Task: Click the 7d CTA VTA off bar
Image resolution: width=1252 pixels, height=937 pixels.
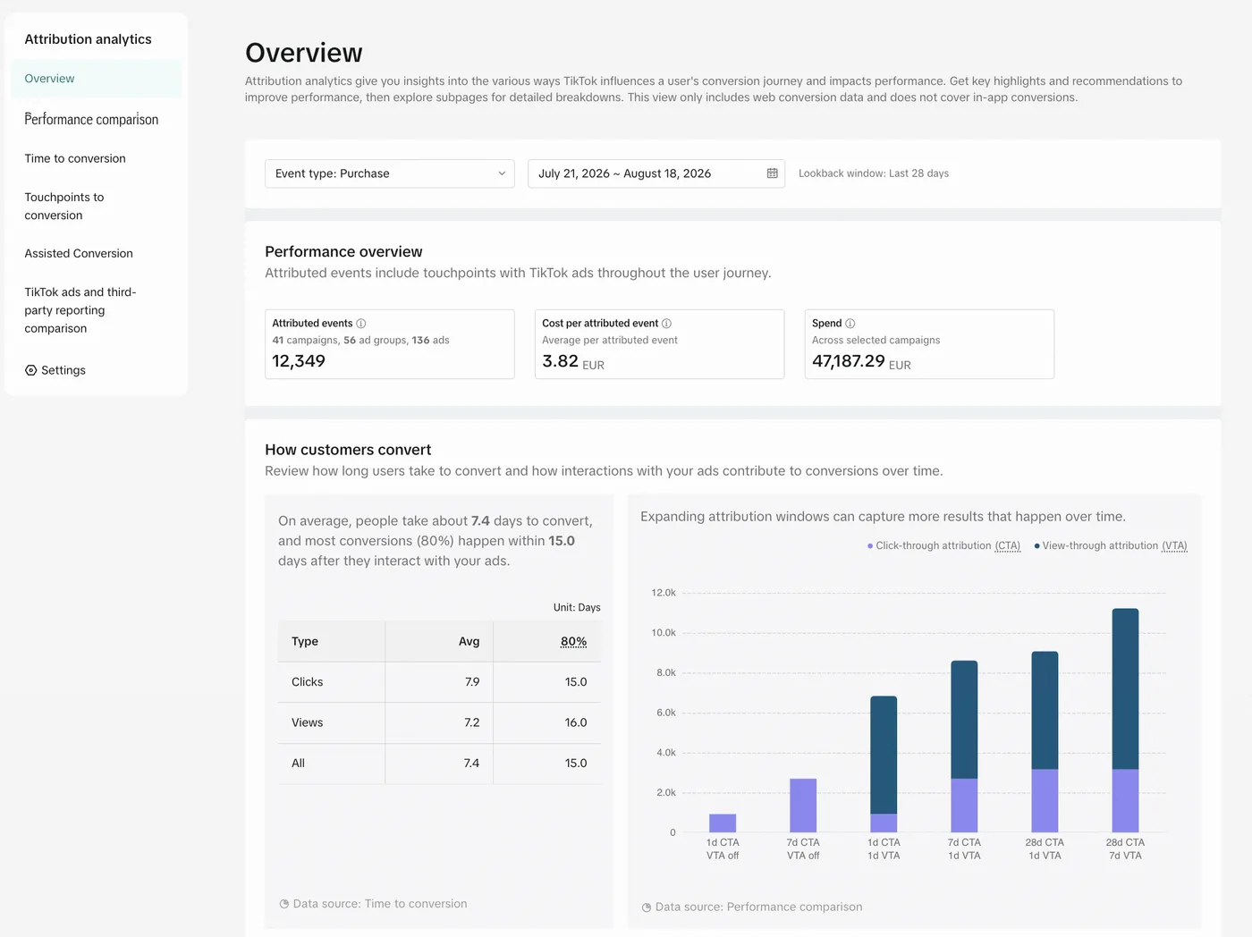Action: point(803,806)
